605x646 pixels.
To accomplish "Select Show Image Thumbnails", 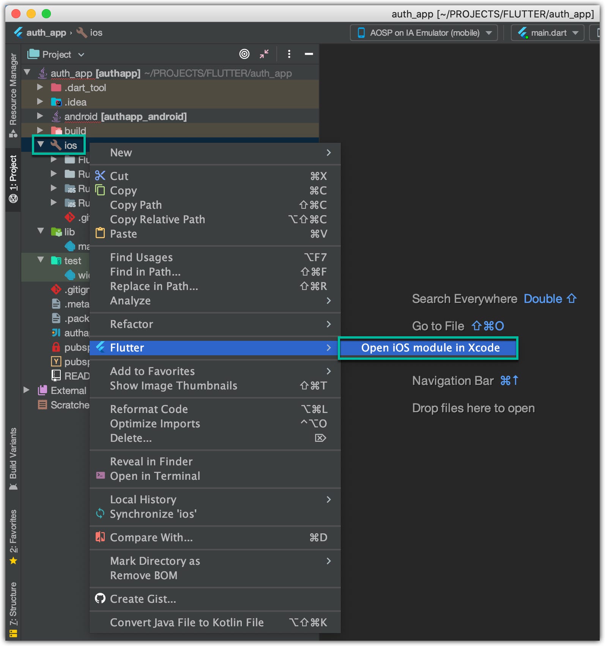I will tap(215, 386).
